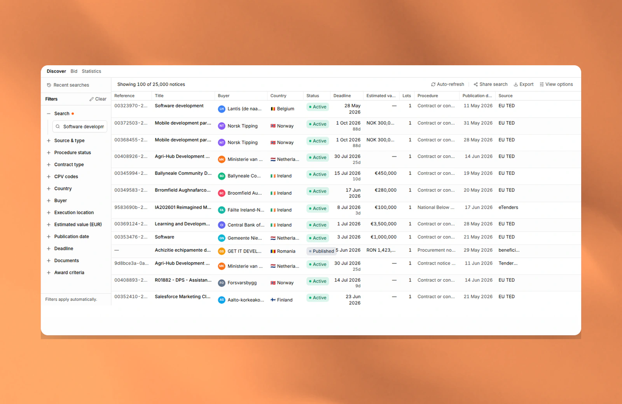Expand the Documents filter

49,261
